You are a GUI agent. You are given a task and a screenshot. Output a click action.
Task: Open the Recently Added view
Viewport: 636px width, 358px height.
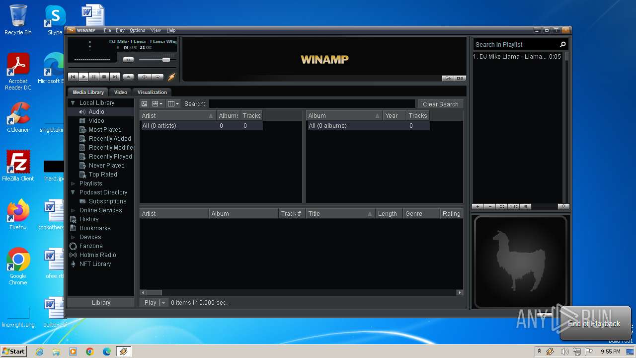pyautogui.click(x=110, y=139)
